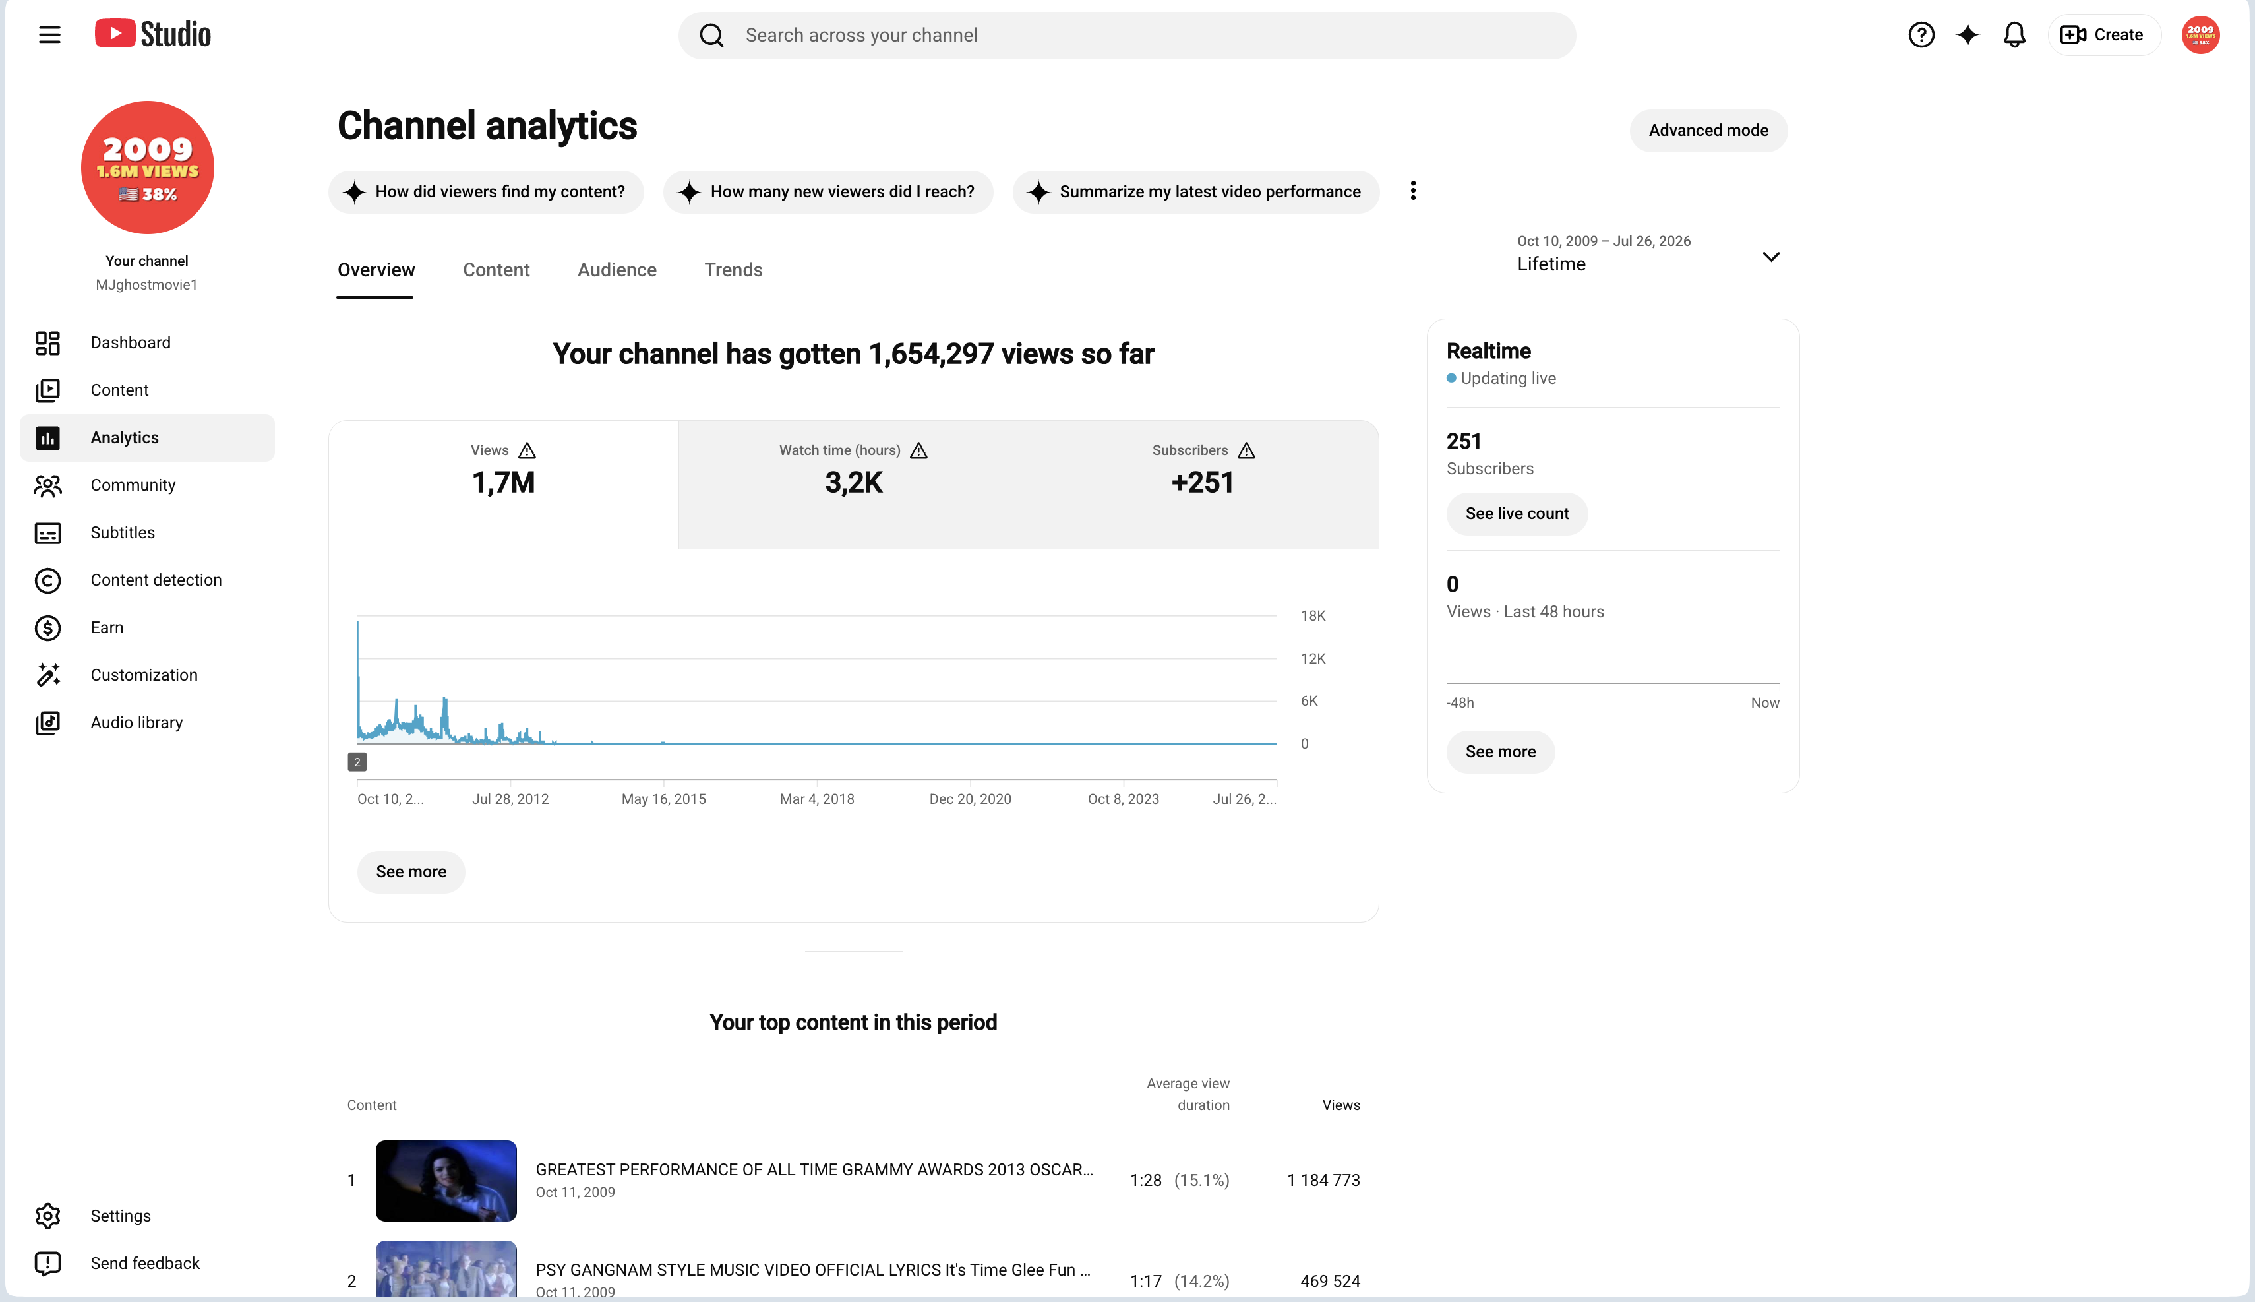This screenshot has width=2255, height=1302.
Task: Click the Analytics bar chart icon
Action: tap(47, 437)
